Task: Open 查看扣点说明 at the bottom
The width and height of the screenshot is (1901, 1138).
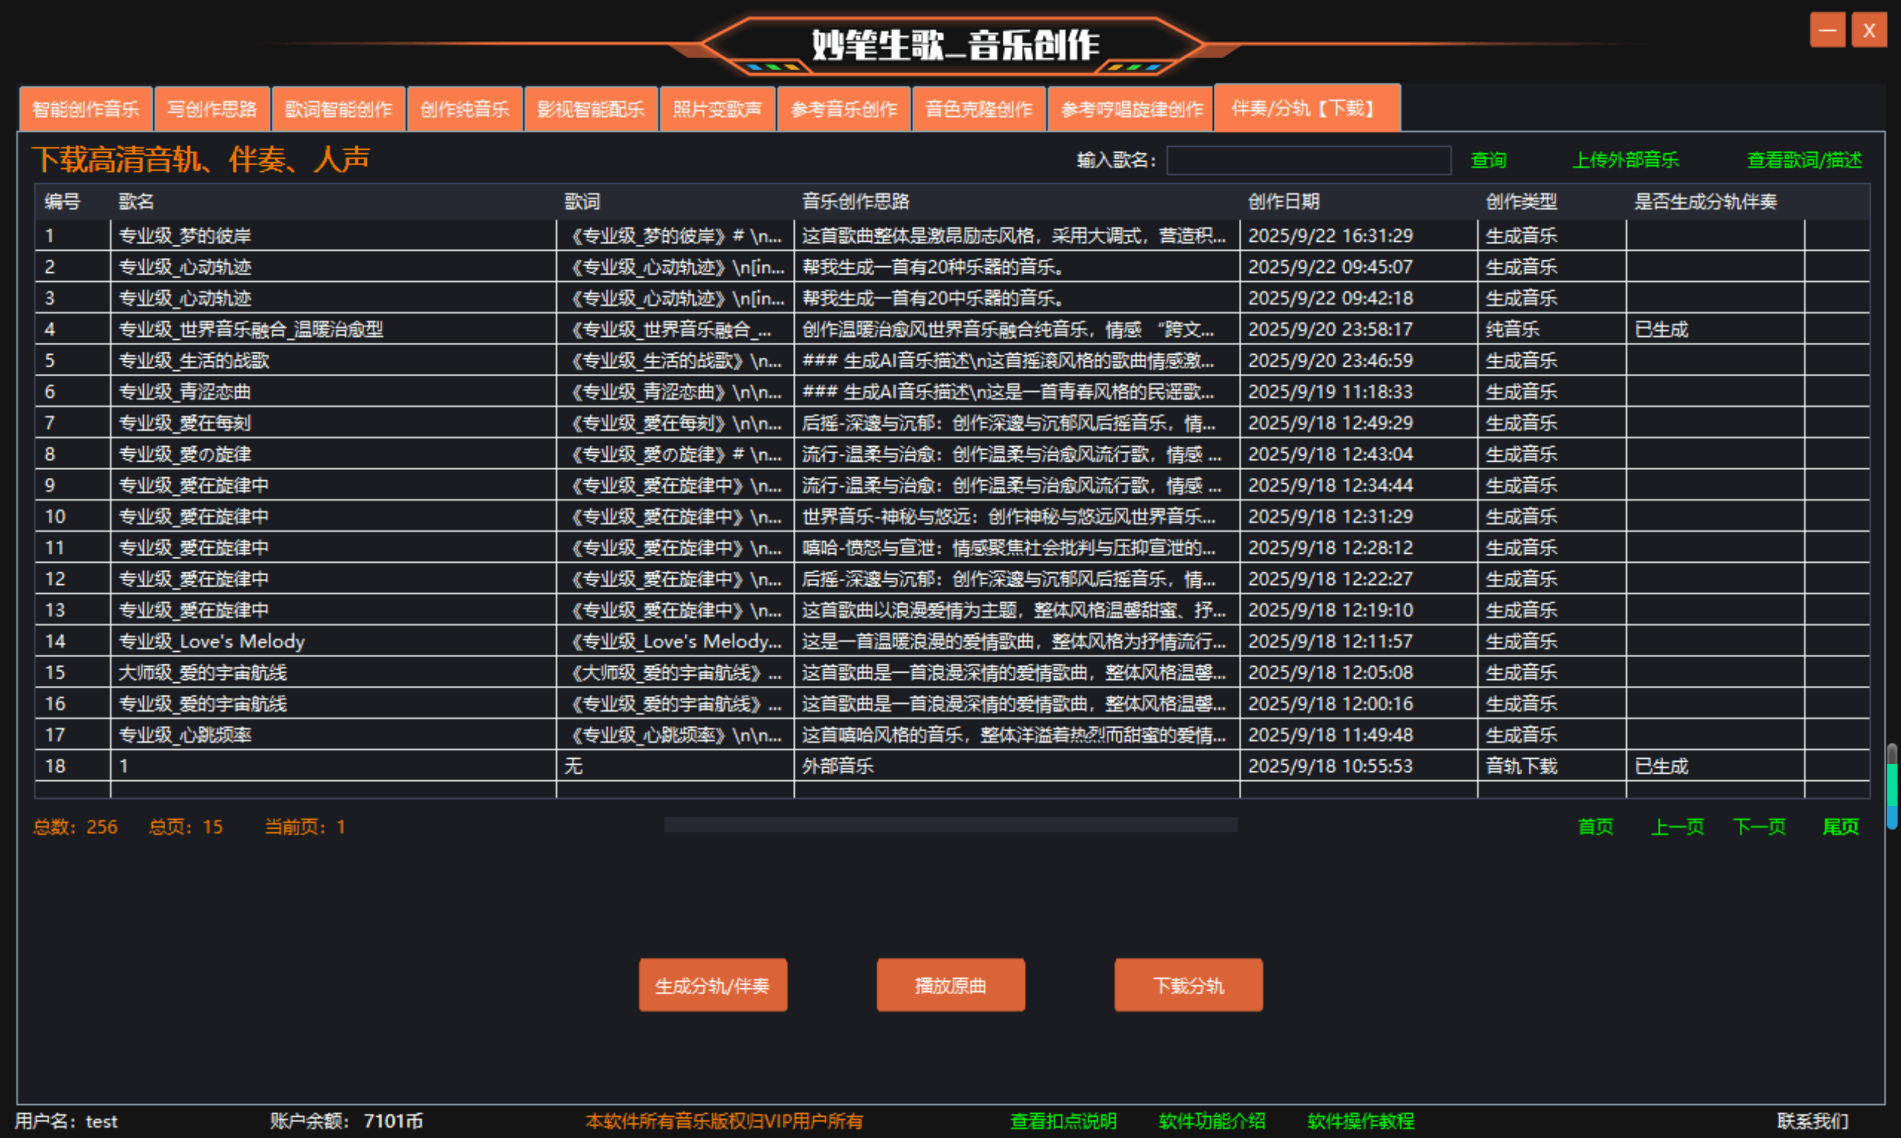Action: pyautogui.click(x=1063, y=1120)
